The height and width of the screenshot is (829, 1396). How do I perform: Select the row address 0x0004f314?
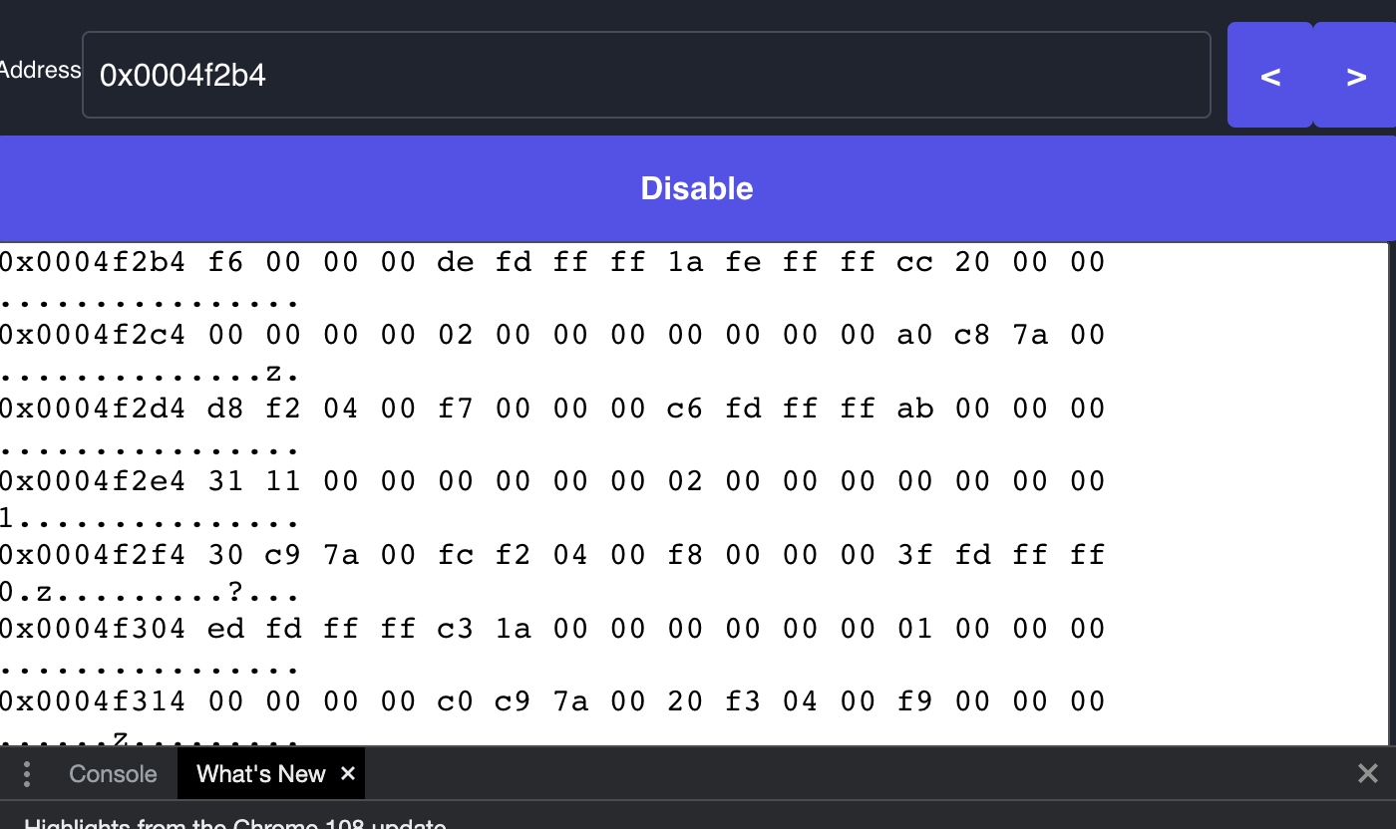point(93,701)
